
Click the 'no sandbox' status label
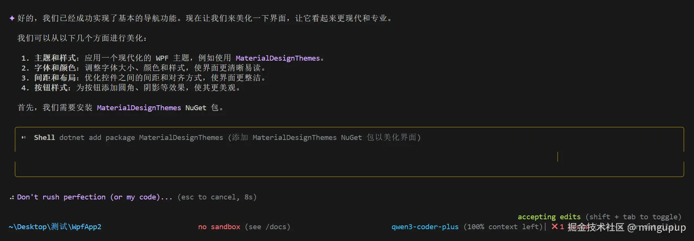tap(219, 227)
